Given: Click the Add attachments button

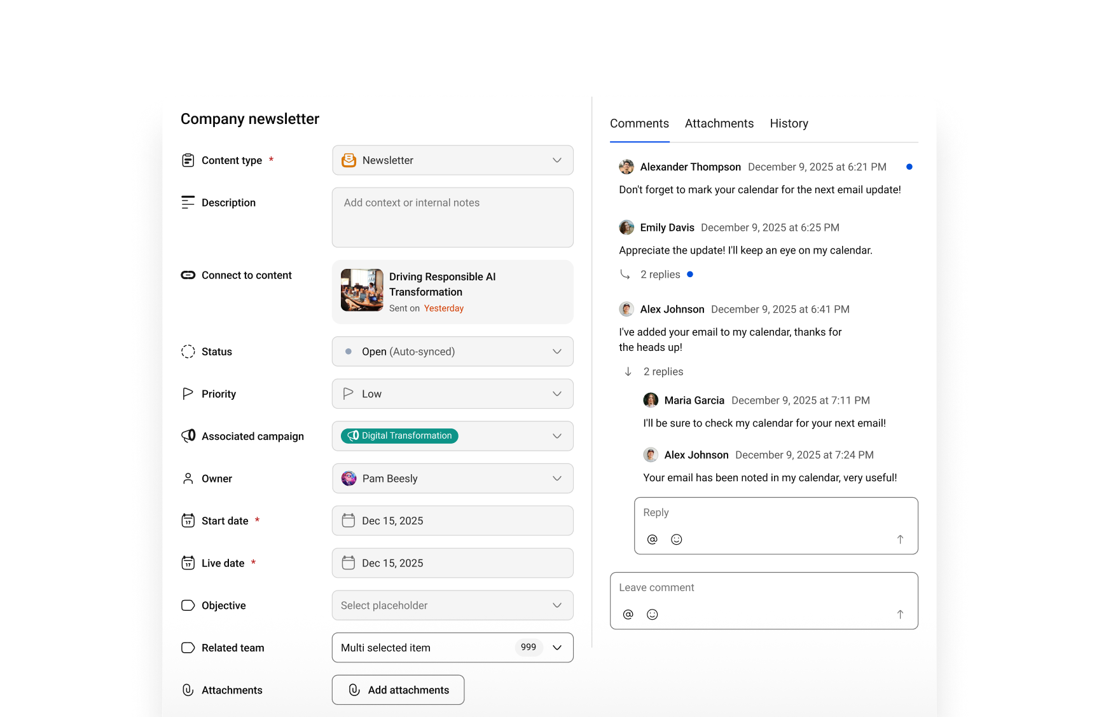Looking at the screenshot, I should [397, 690].
